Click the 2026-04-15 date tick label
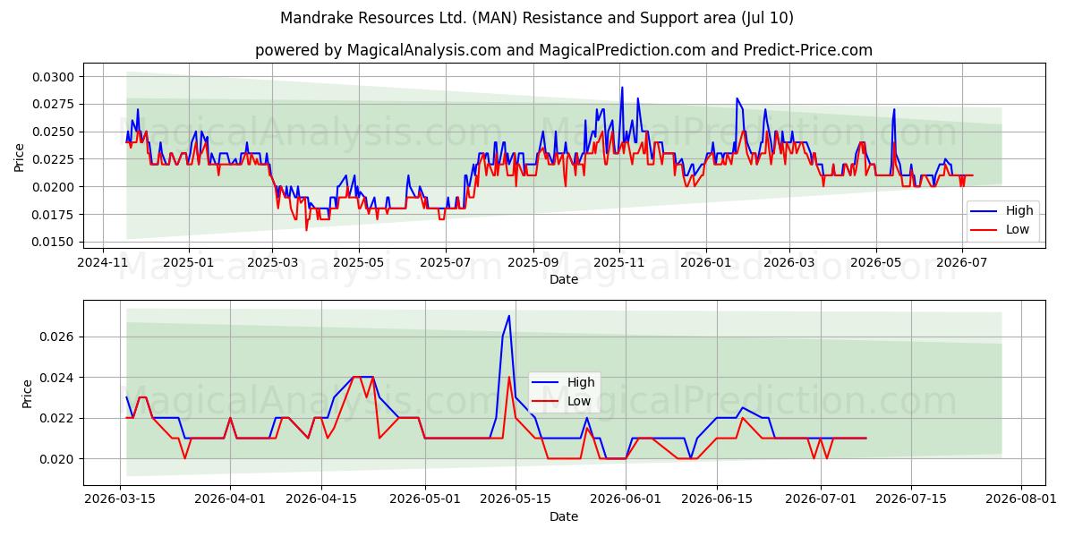This screenshot has width=1074, height=537. [320, 499]
